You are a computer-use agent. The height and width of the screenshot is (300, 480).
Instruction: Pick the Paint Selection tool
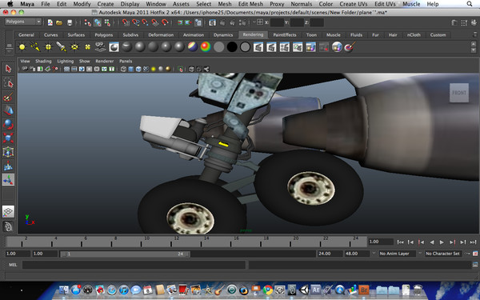(x=8, y=97)
